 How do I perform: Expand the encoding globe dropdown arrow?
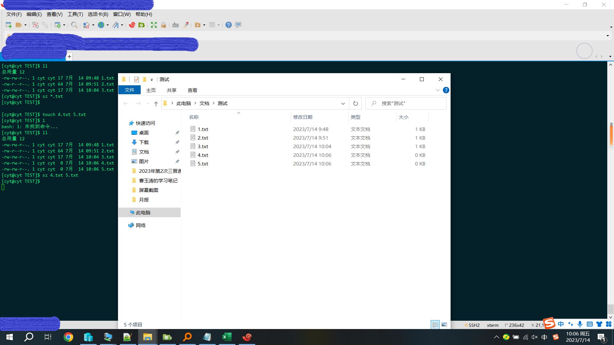tap(108, 25)
